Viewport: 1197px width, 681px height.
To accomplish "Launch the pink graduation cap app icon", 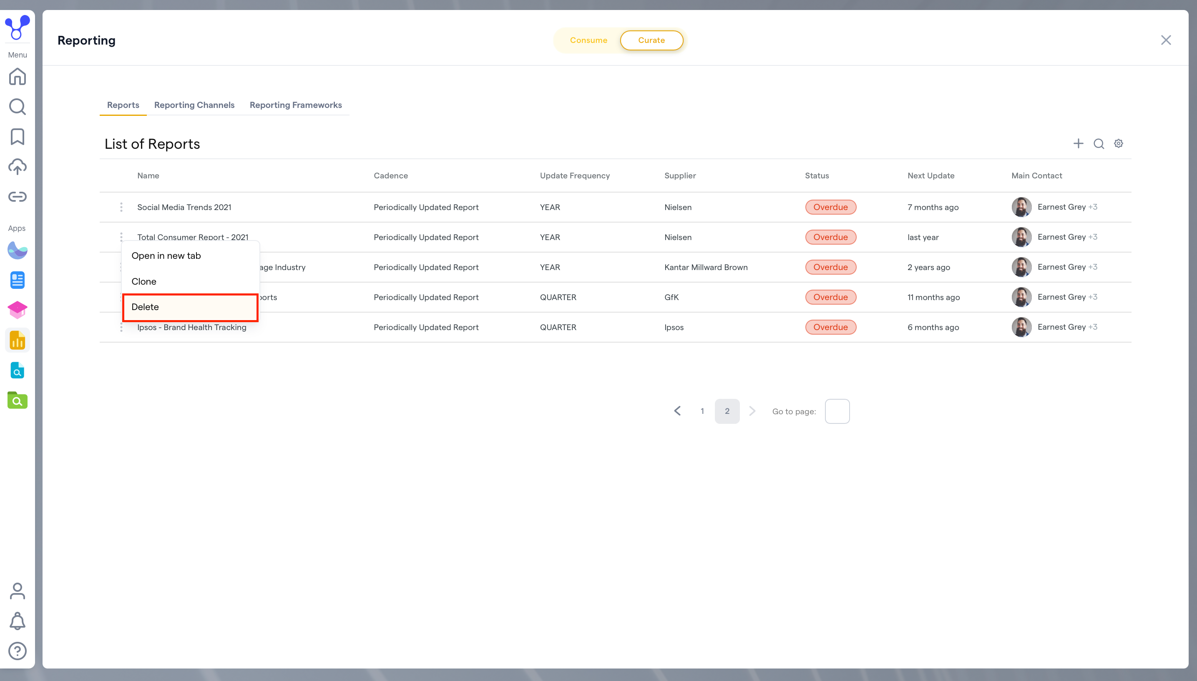I will 18,310.
